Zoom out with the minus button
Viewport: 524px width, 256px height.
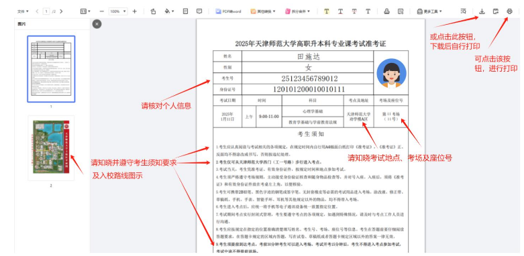102,11
